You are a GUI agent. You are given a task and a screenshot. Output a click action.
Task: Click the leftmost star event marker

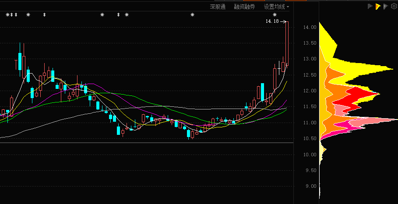pyautogui.click(x=7, y=15)
